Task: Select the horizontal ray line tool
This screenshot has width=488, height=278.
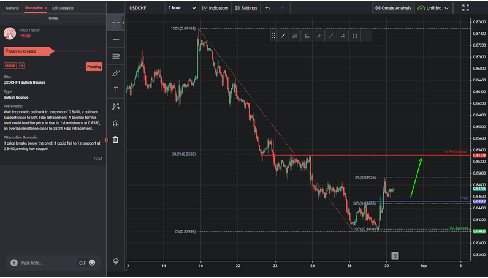Action: click(116, 39)
